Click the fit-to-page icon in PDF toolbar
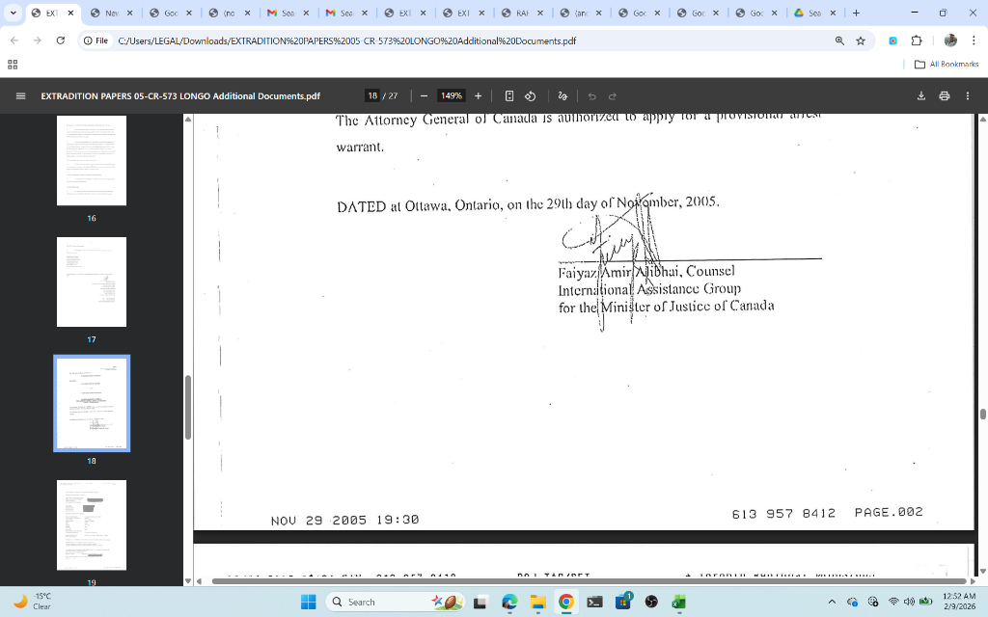The width and height of the screenshot is (988, 617). pyautogui.click(x=508, y=95)
